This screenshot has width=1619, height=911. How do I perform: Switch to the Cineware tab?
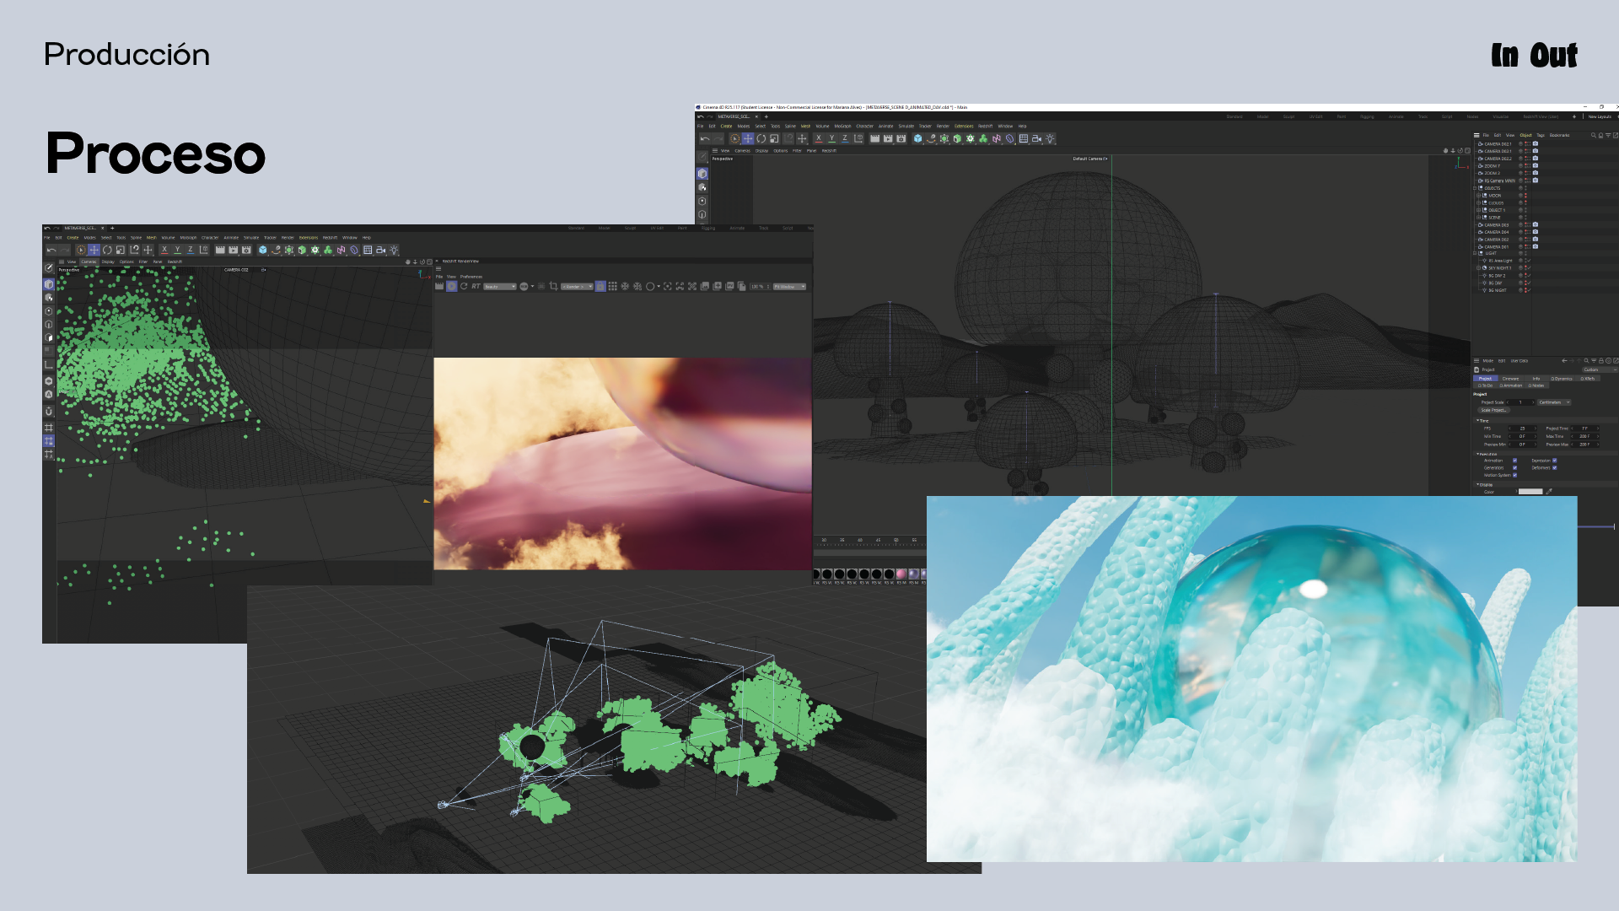tap(1510, 379)
